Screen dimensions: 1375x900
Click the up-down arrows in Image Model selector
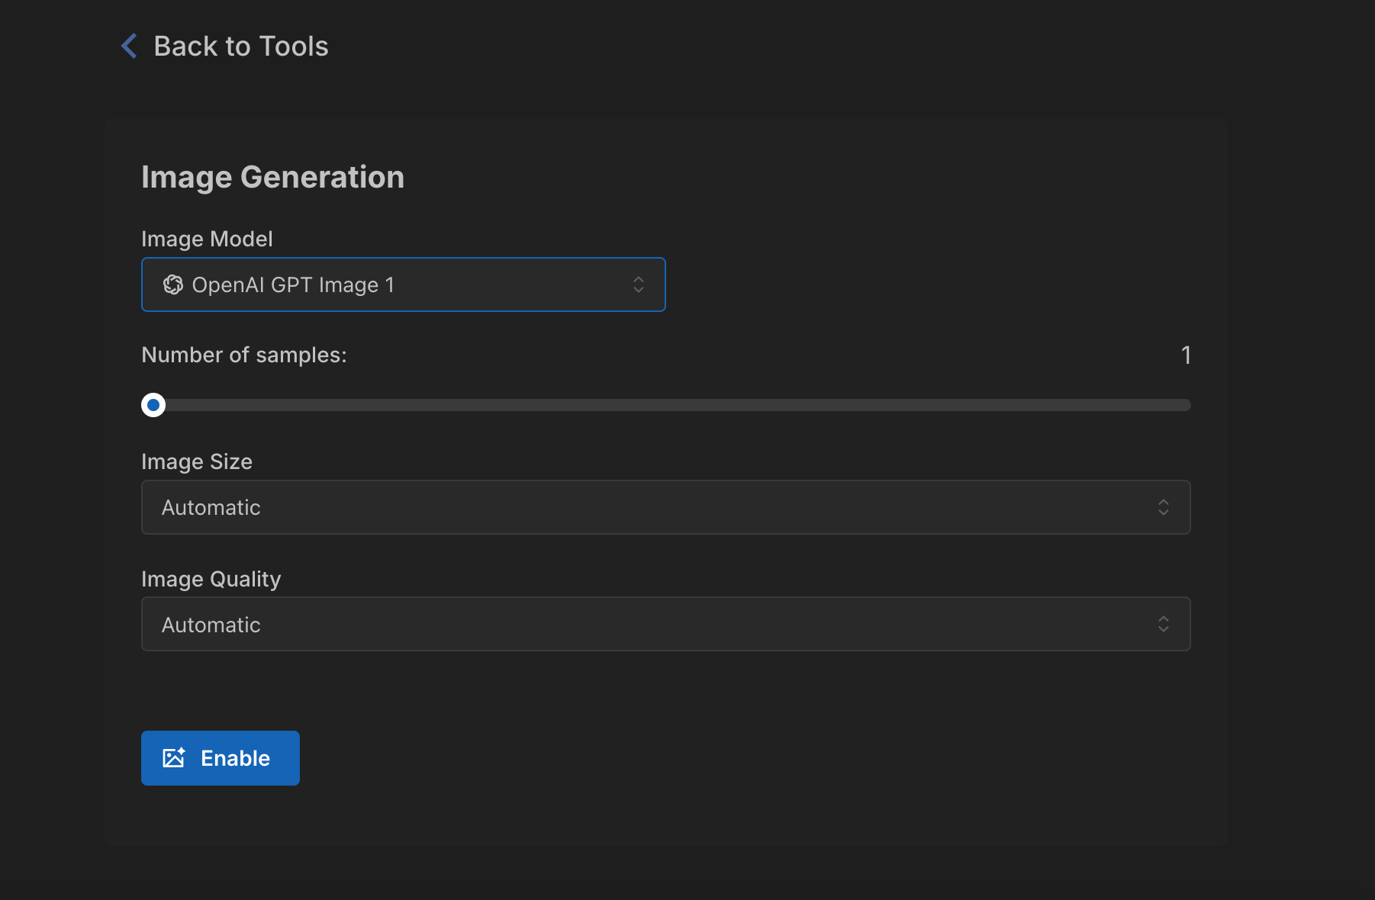[x=639, y=284]
